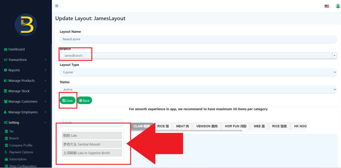The height and width of the screenshot is (168, 341).
Task: Select the VENISON 鹿肉 tab
Action: point(206,126)
